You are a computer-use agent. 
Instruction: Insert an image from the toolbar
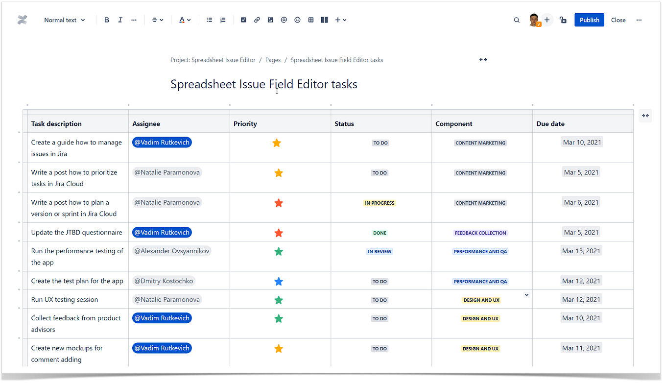click(270, 20)
